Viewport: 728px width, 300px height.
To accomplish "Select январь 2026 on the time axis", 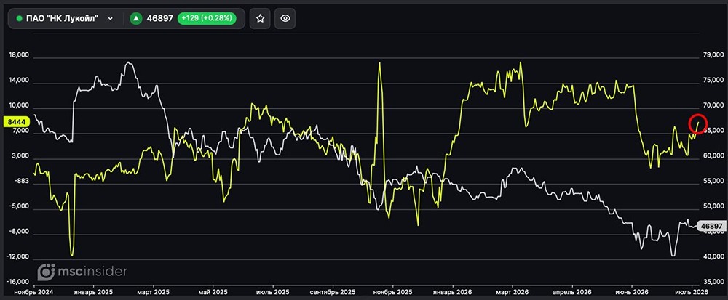I will click(452, 292).
